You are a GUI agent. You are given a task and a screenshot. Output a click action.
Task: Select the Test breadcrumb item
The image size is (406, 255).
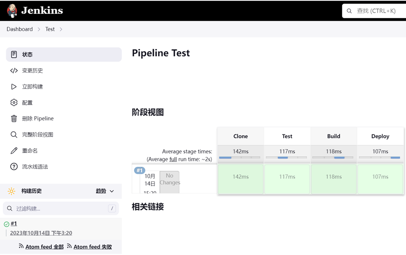50,29
